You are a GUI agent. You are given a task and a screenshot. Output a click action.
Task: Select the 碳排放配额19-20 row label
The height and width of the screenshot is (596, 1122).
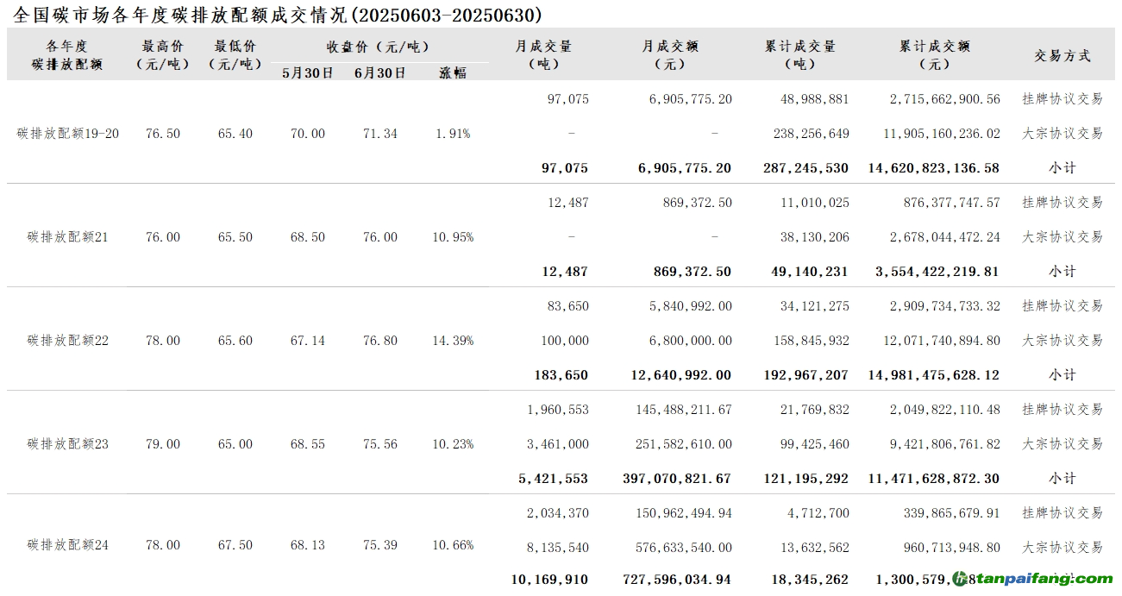68,134
